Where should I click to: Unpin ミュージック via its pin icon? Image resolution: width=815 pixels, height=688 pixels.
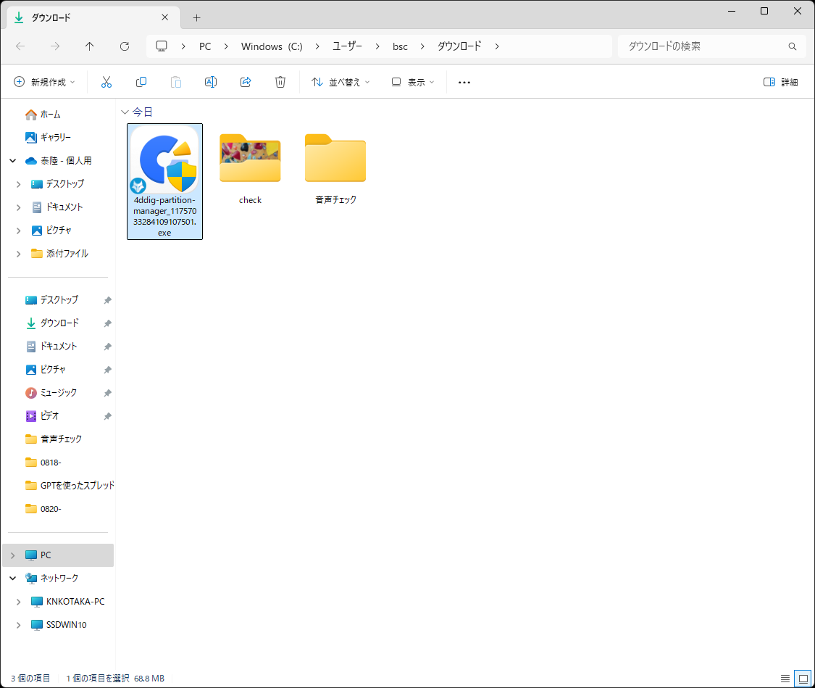(108, 393)
